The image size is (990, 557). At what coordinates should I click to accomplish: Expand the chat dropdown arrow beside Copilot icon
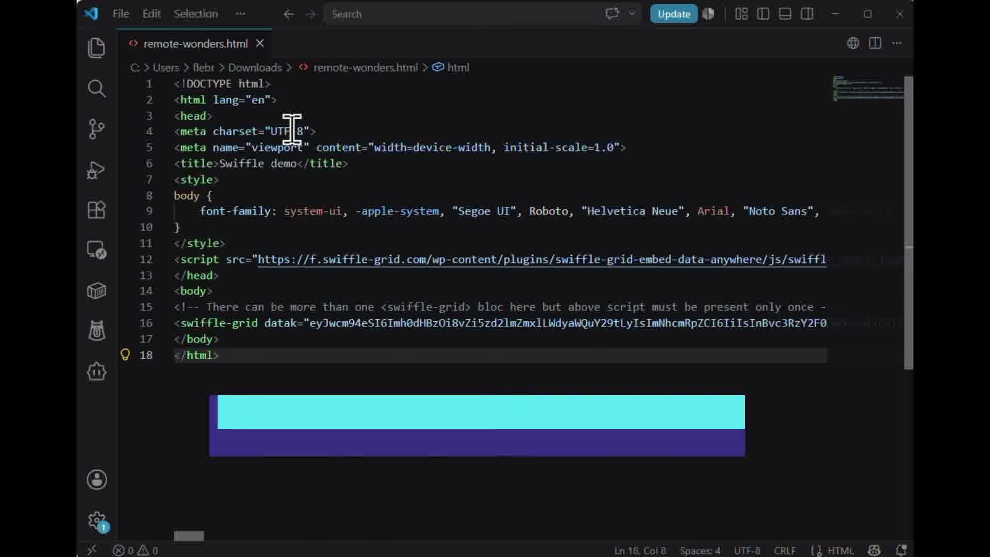click(x=632, y=14)
